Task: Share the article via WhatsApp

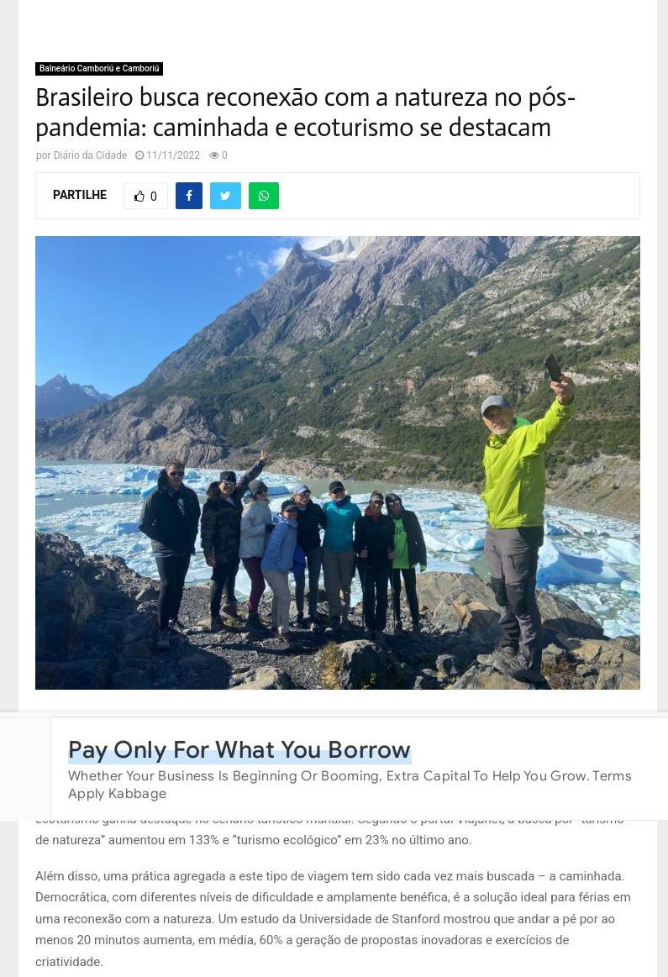Action: pos(264,196)
